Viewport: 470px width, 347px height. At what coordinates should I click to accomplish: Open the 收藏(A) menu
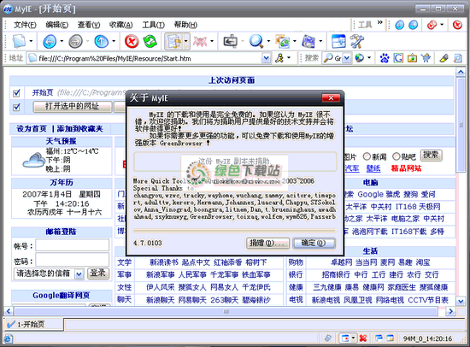click(120, 25)
